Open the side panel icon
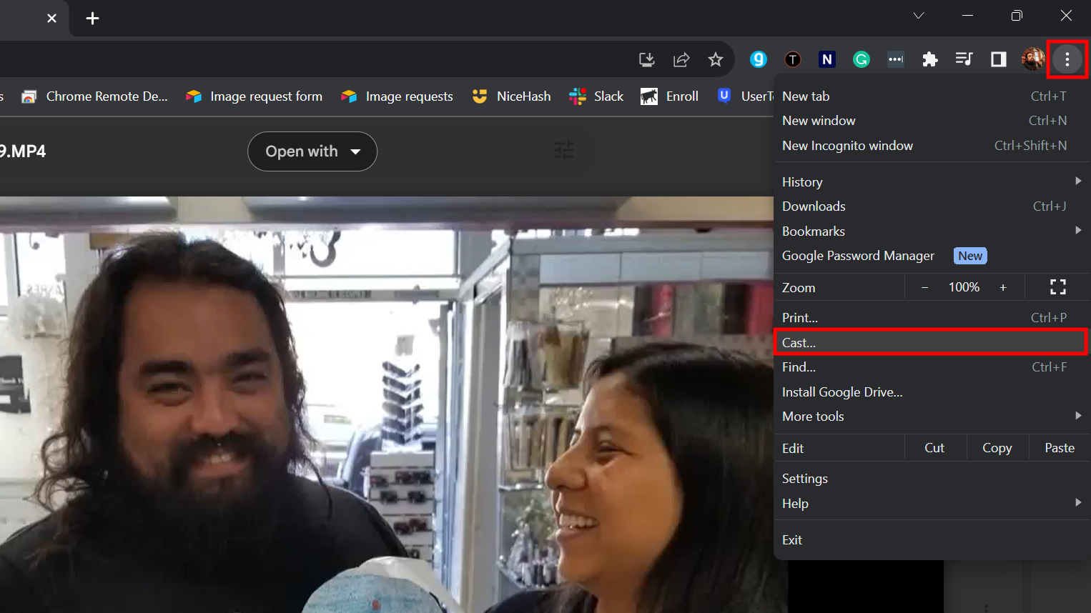 click(x=998, y=59)
